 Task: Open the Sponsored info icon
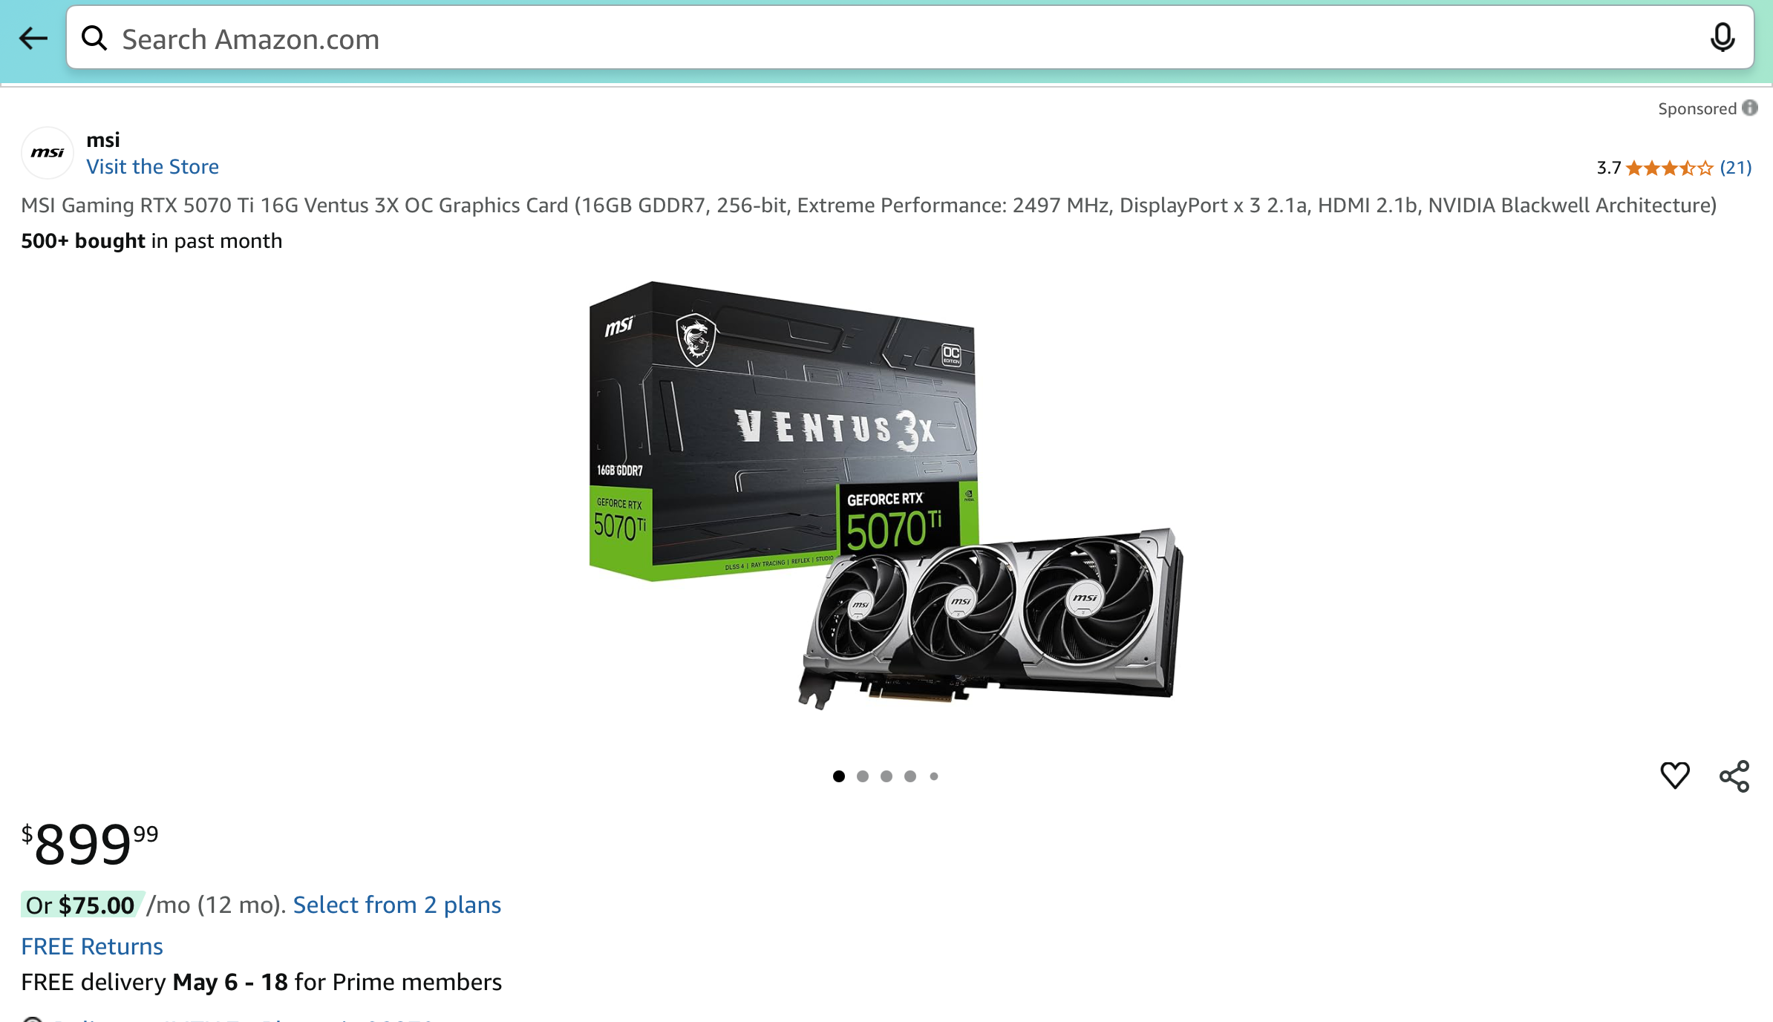(x=1750, y=108)
